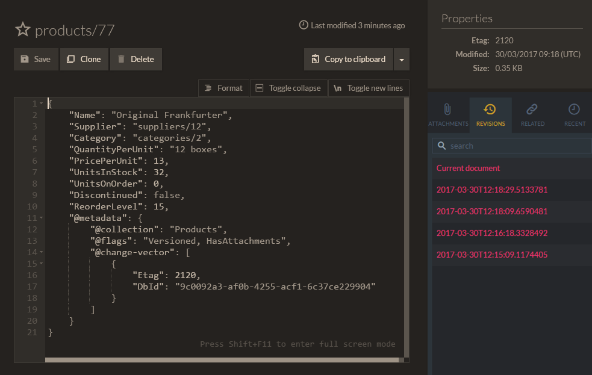Click the Discontinued value false
The height and width of the screenshot is (375, 592).
point(166,195)
